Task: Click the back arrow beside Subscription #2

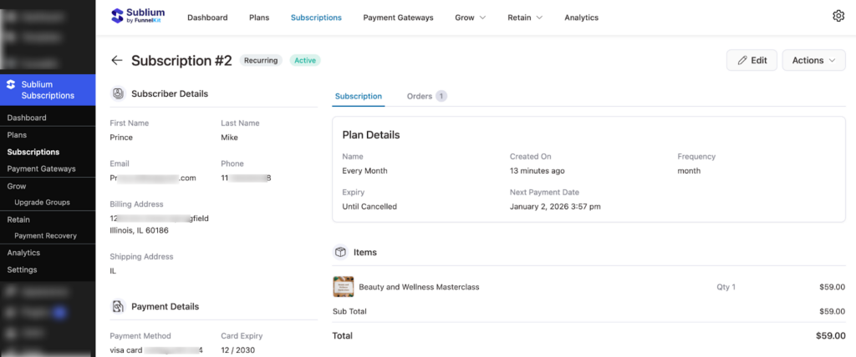Action: point(117,61)
